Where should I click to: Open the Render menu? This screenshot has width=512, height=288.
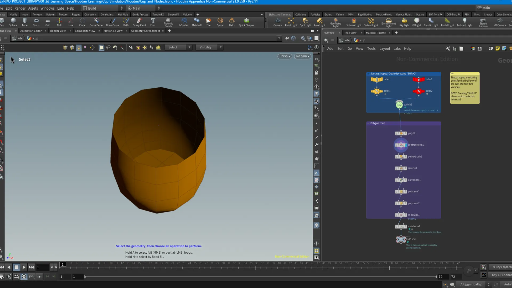[20, 8]
